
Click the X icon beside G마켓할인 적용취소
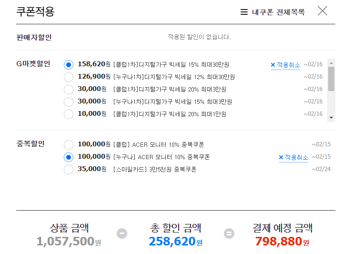pos(272,65)
